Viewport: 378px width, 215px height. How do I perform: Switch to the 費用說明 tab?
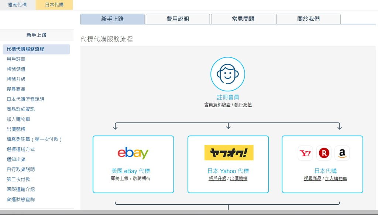(x=178, y=19)
